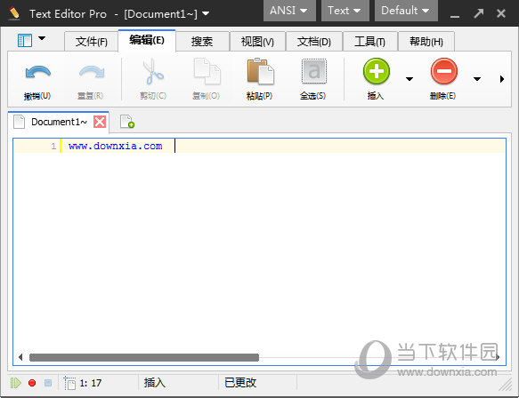Click the window resize grip corner
The image size is (519, 398).
click(x=506, y=386)
